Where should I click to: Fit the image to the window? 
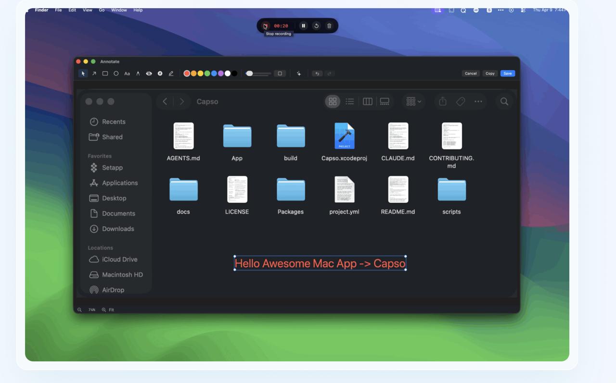coord(108,310)
